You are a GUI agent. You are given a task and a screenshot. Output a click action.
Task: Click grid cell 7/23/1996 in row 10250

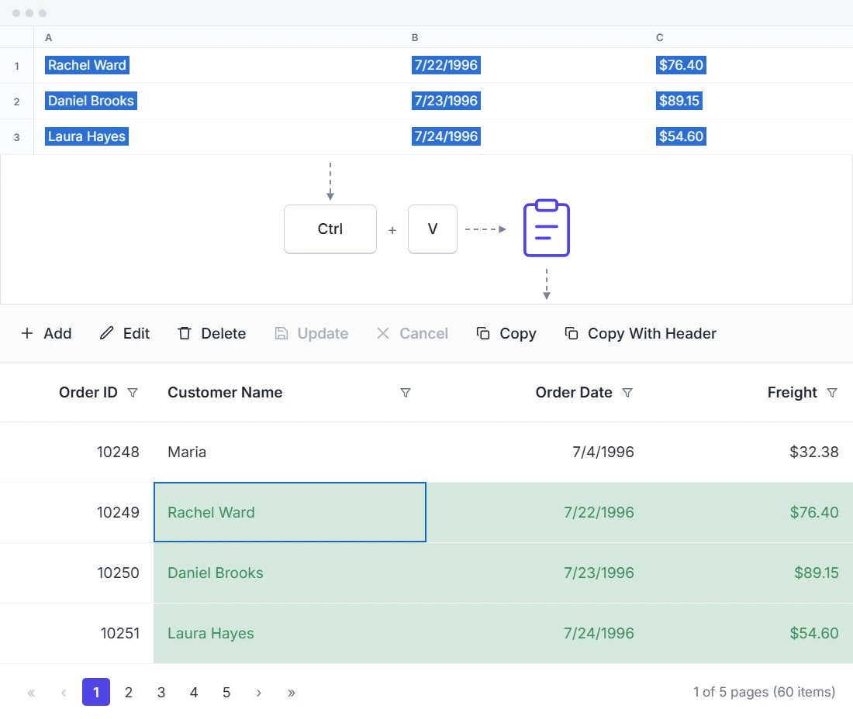[537, 573]
